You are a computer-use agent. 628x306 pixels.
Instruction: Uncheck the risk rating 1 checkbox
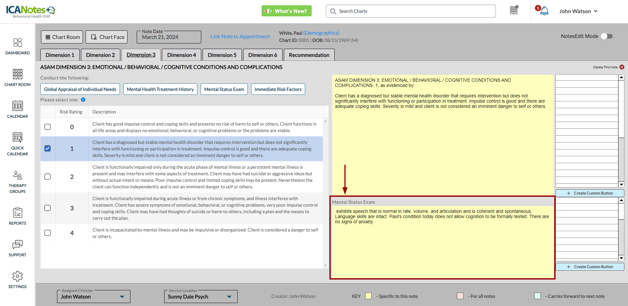click(x=48, y=148)
